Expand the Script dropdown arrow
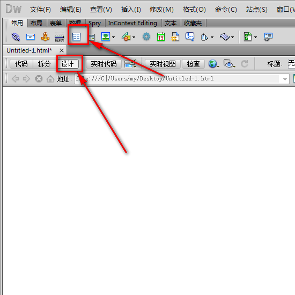This screenshot has height=295, width=295. (x=233, y=37)
